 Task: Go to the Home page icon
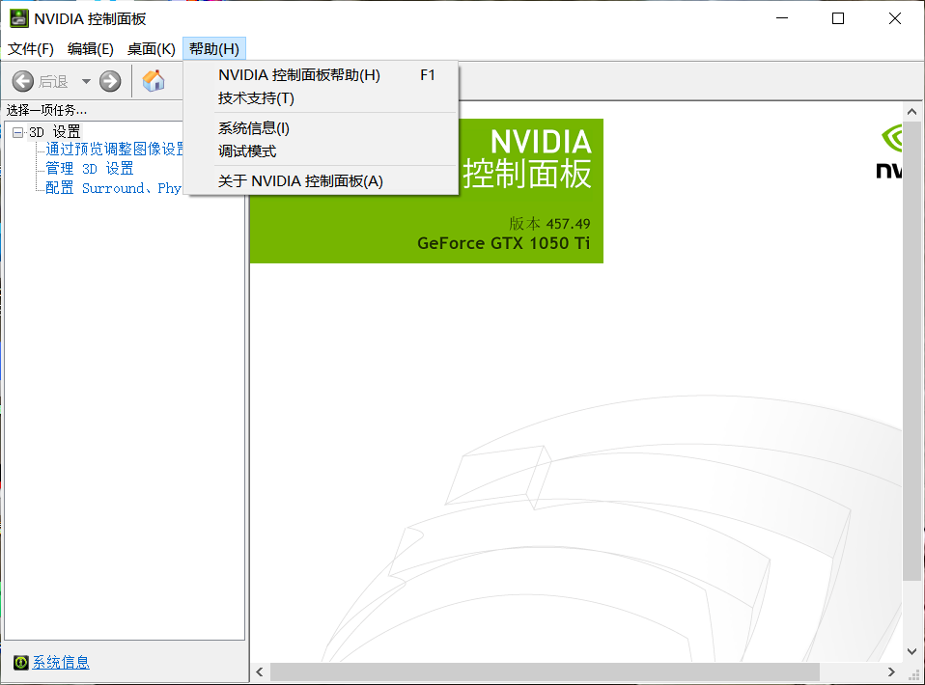(x=154, y=81)
